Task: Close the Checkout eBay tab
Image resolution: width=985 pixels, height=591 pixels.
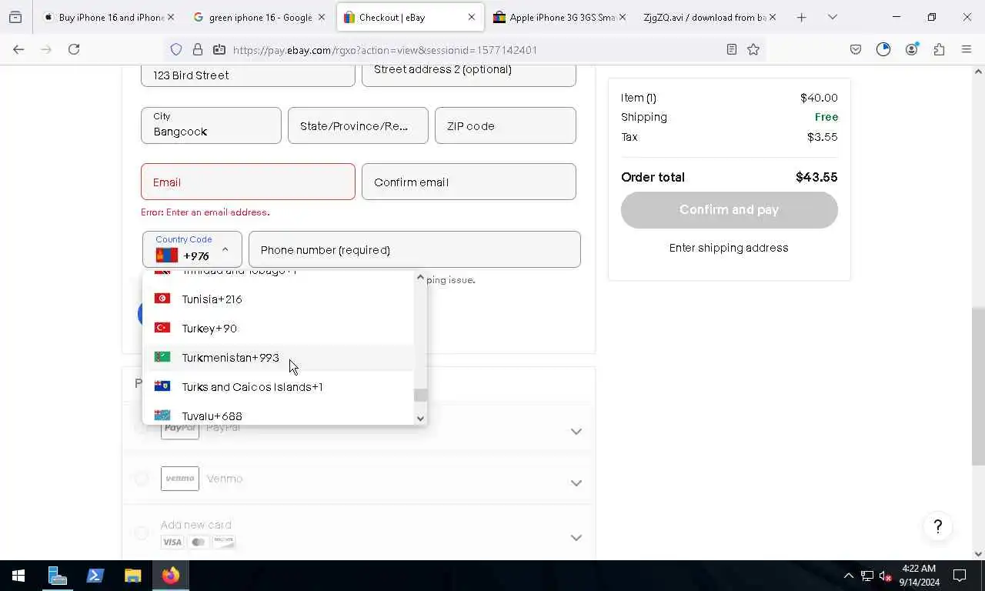Action: (472, 17)
